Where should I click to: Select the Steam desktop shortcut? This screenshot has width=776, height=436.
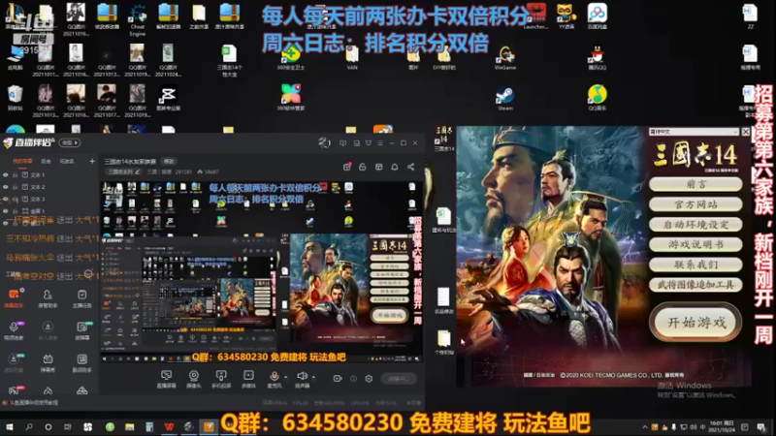(x=505, y=98)
